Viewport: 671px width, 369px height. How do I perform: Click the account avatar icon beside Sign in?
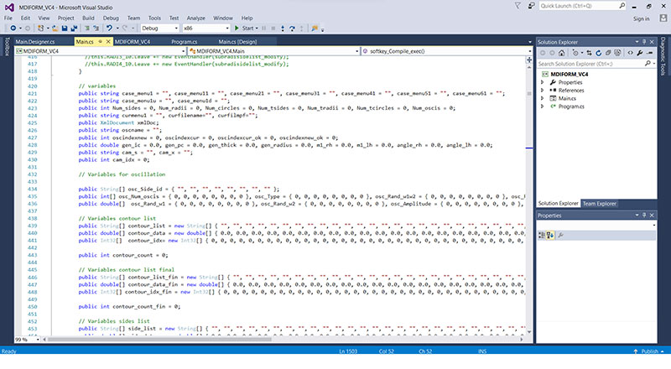pyautogui.click(x=663, y=18)
